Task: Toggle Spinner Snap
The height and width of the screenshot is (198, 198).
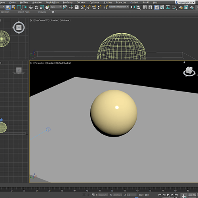Action: click(99, 7)
